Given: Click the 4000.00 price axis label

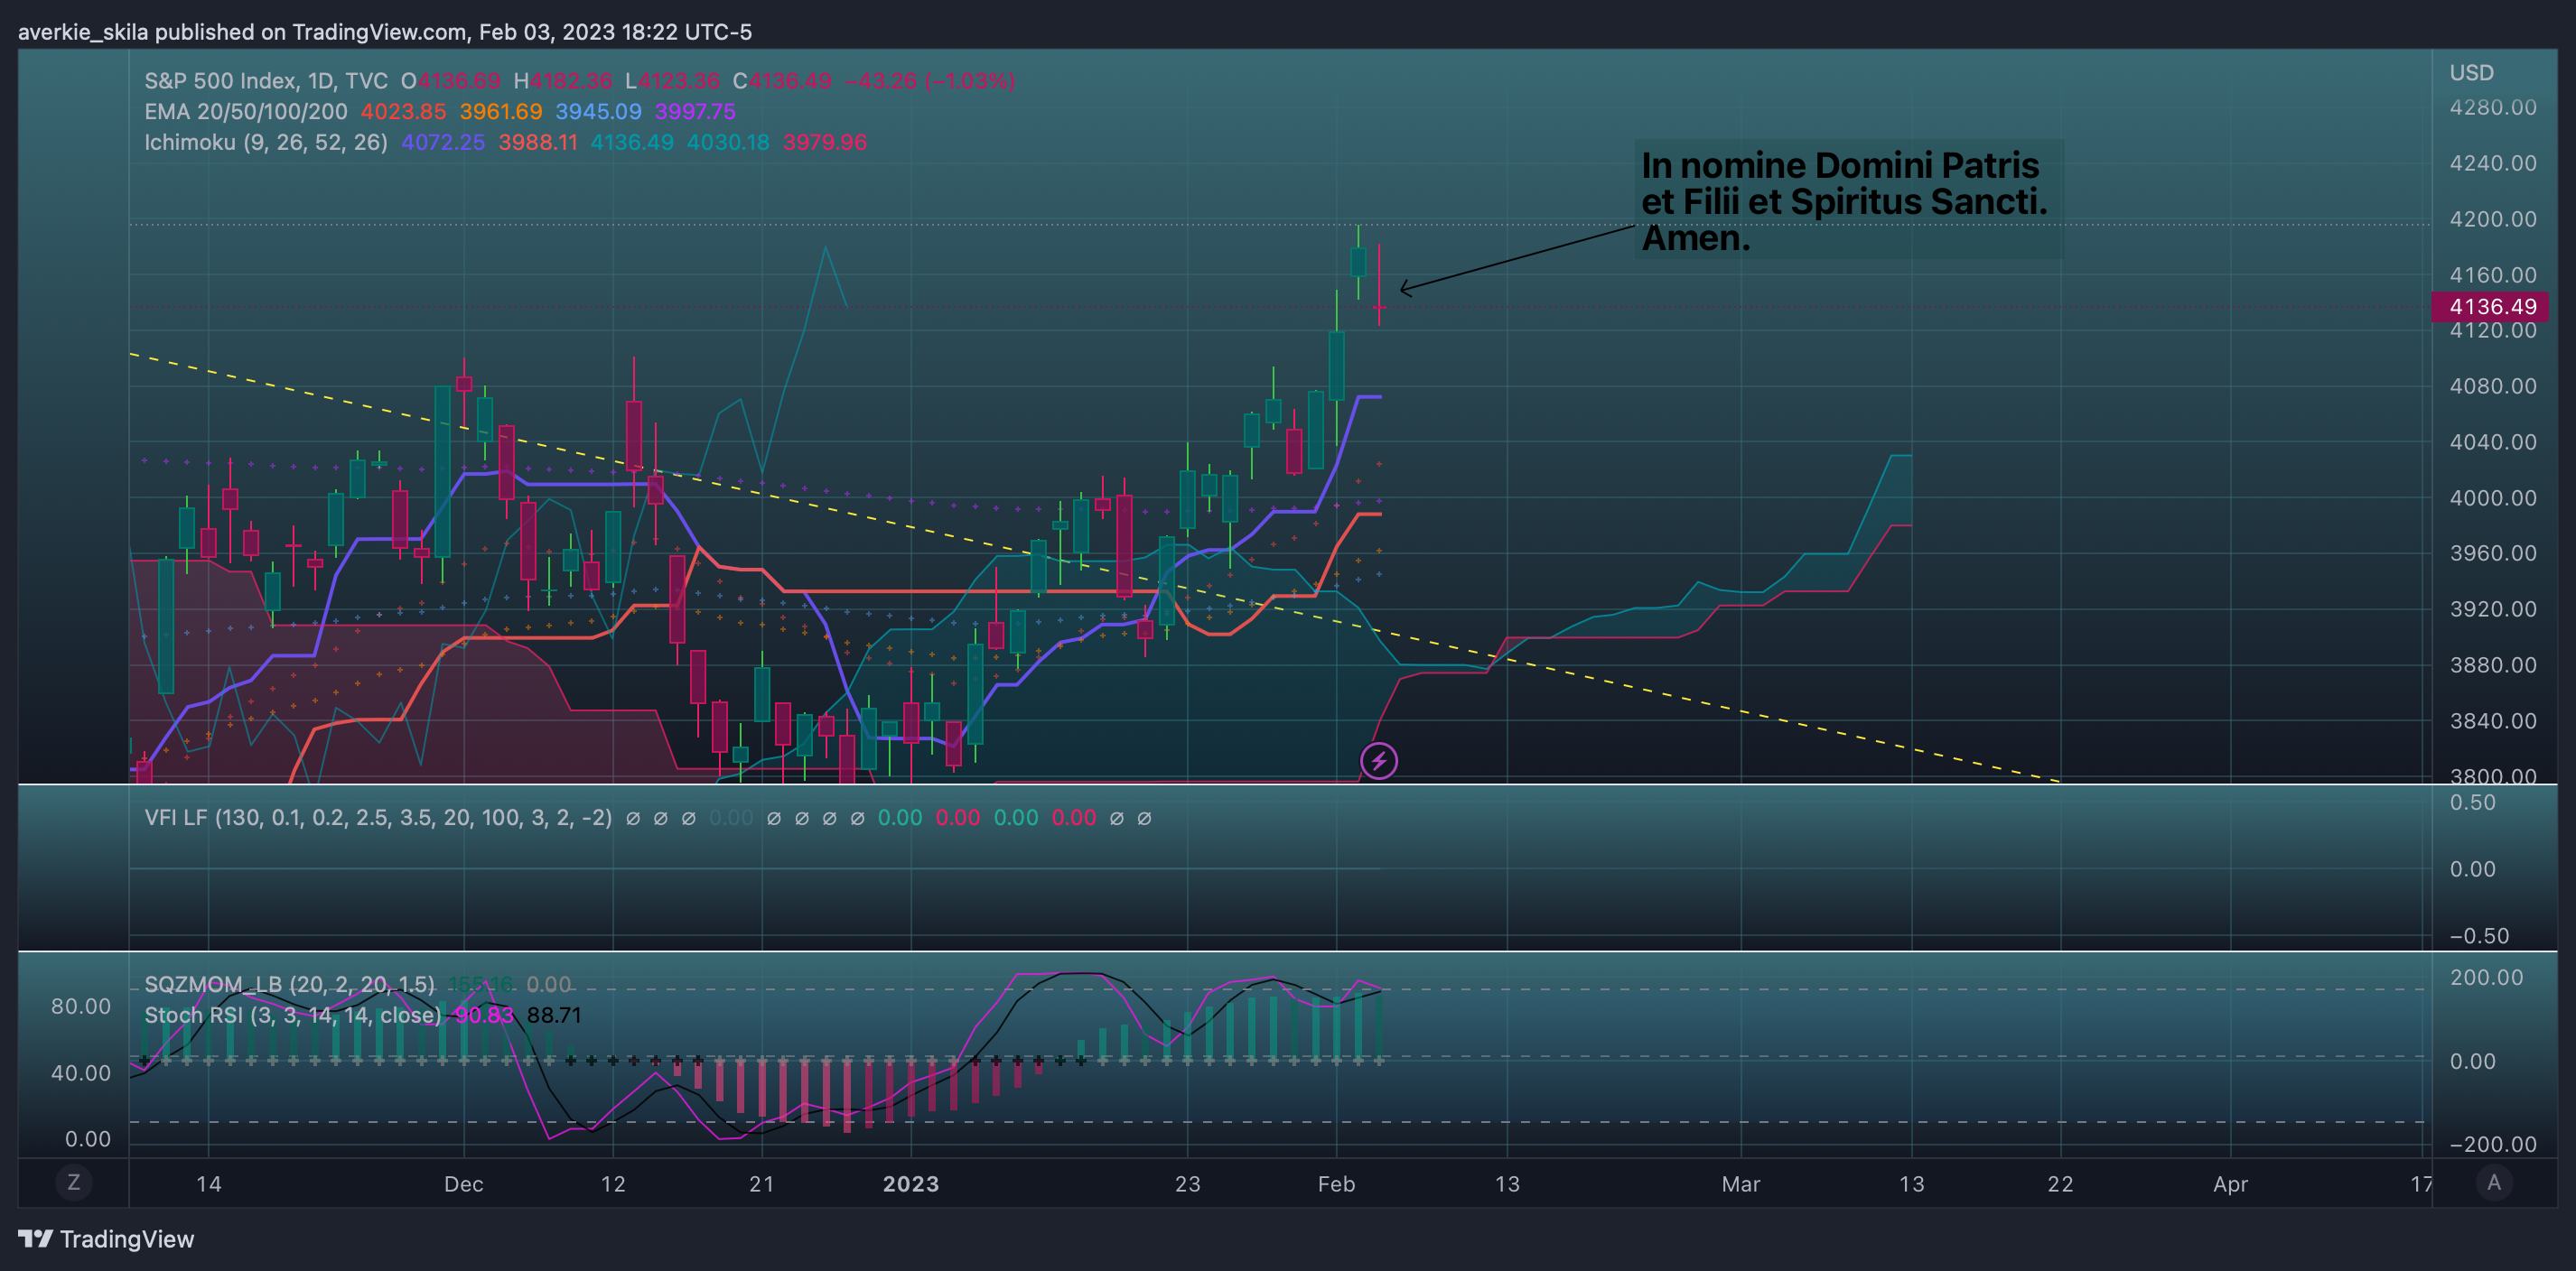Looking at the screenshot, I should pyautogui.click(x=2493, y=497).
